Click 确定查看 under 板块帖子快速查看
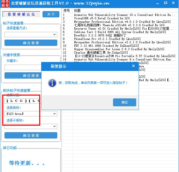 pyautogui.click(x=31, y=135)
